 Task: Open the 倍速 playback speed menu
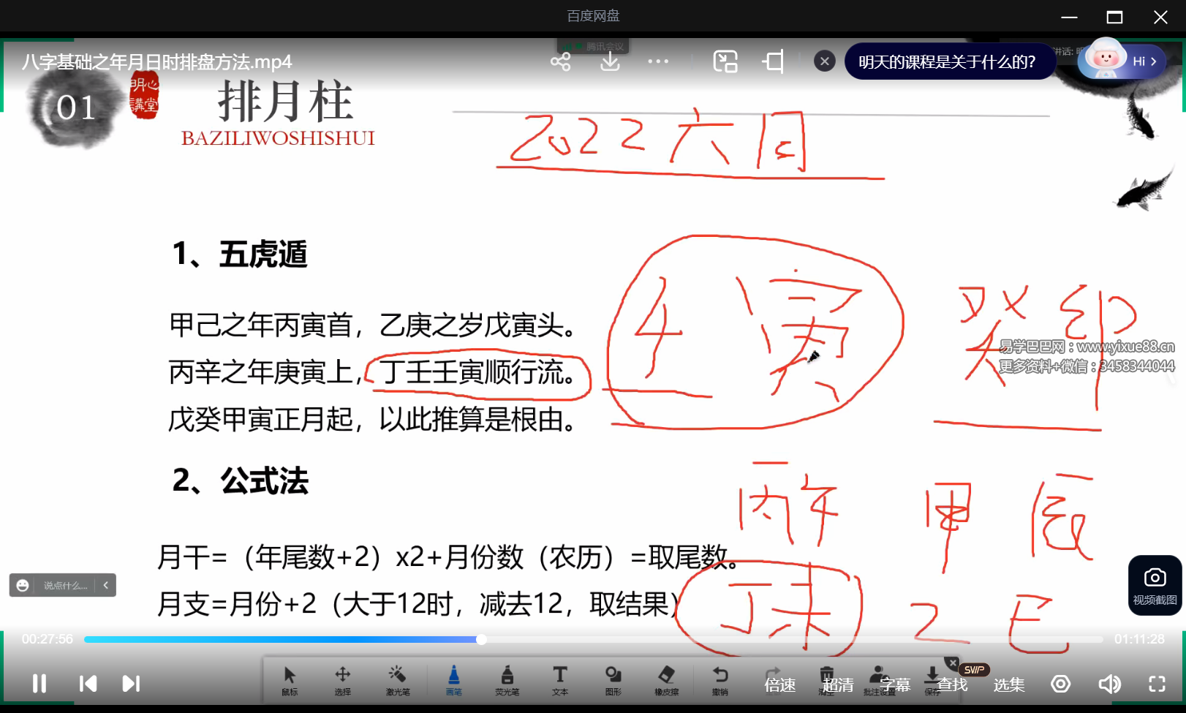click(779, 685)
